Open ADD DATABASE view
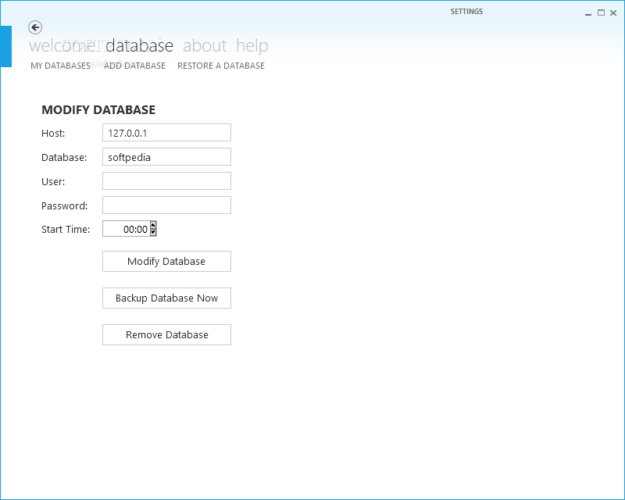Screen dimensions: 625x500 point(135,66)
